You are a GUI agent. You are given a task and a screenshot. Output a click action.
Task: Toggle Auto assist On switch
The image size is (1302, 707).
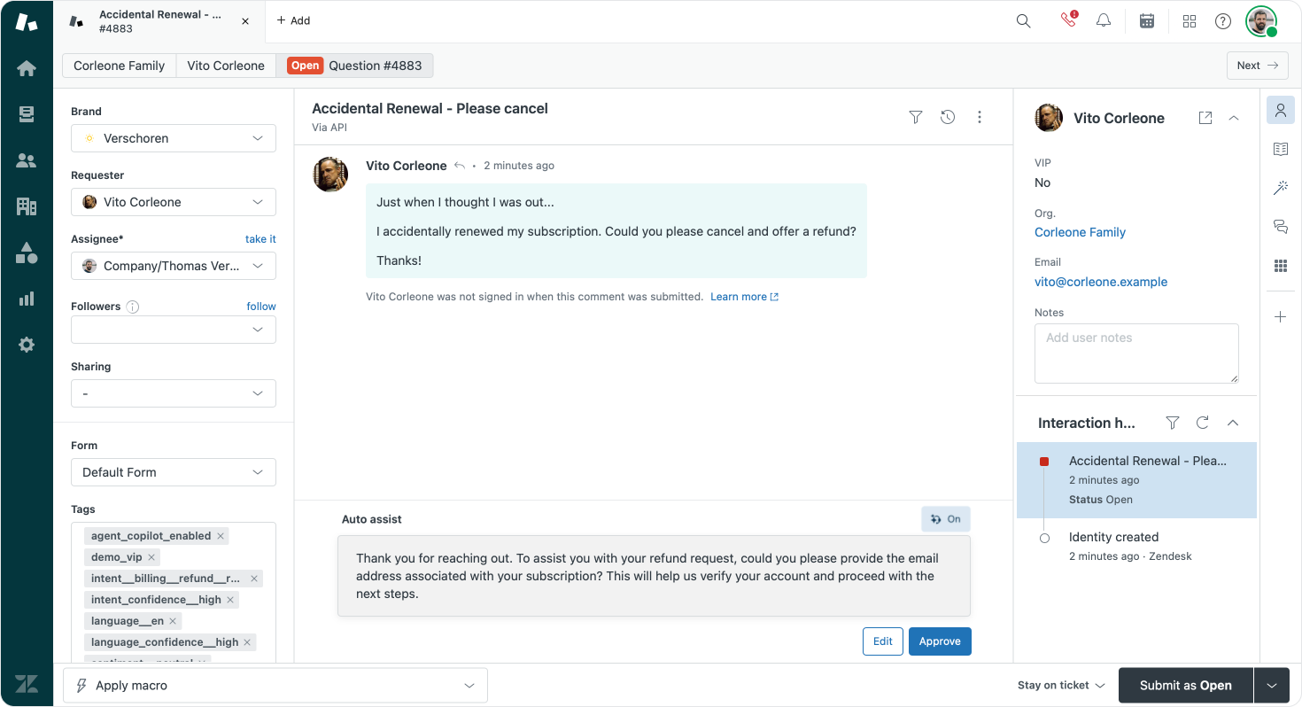tap(946, 519)
